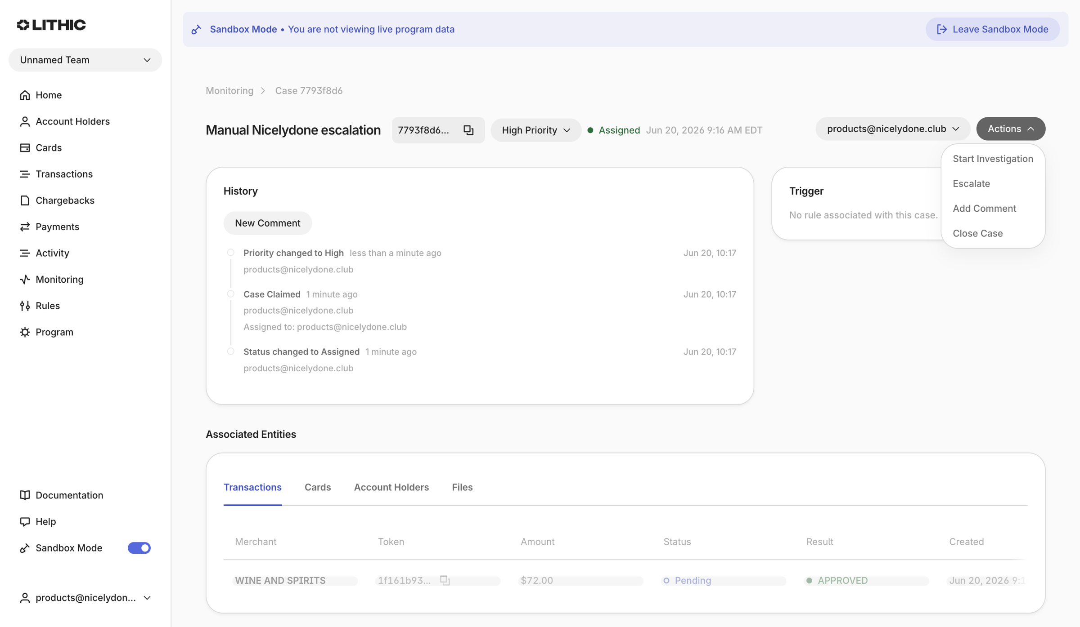This screenshot has height=627, width=1080.
Task: Pick Add Comment from the Actions menu
Action: [993, 208]
